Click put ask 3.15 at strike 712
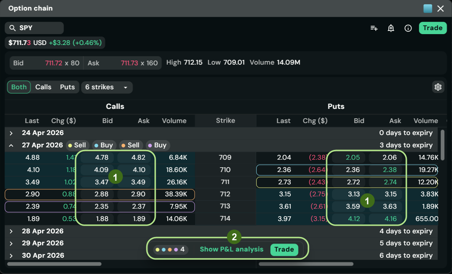This screenshot has height=274, width=452. click(x=385, y=194)
